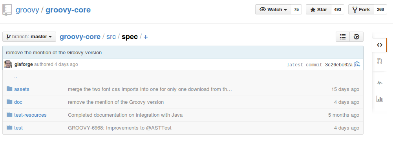The height and width of the screenshot is (144, 393).
Task: Open the groovy owner link
Action: (x=27, y=10)
